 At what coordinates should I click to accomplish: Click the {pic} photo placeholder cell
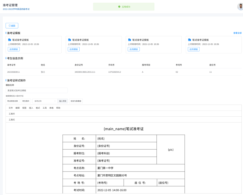pos(171,149)
